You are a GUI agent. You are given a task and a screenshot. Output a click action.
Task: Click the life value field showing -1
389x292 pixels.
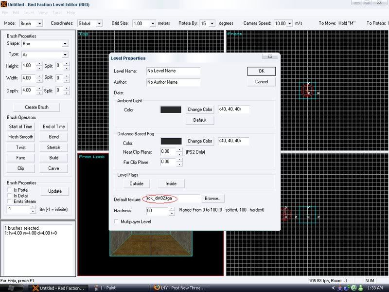[x=18, y=209]
